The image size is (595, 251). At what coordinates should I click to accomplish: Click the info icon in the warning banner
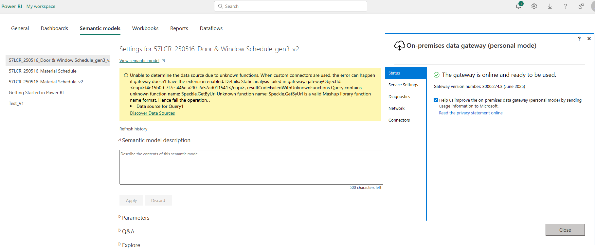point(126,75)
